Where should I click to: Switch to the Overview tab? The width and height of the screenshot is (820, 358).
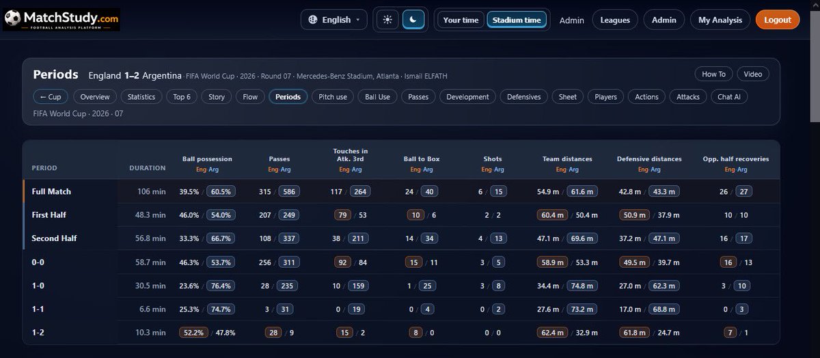(x=95, y=97)
